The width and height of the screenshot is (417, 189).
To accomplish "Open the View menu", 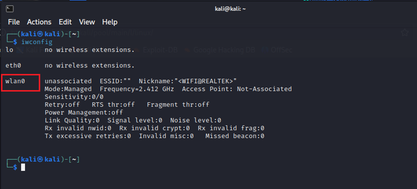I will 87,22.
